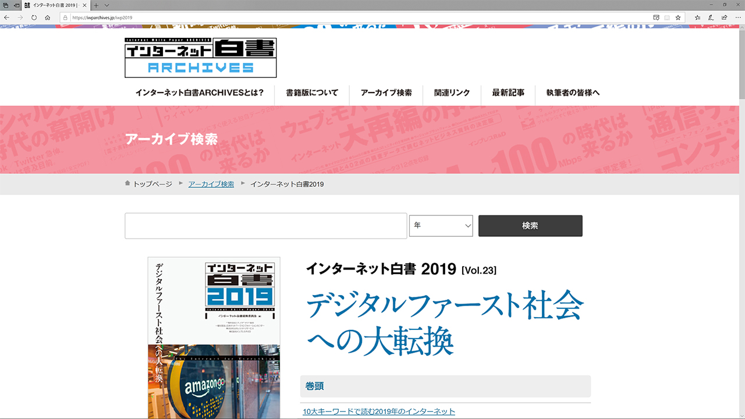This screenshot has height=419, width=745.
Task: Open アーカイブ検索 navigation menu item
Action: click(386, 93)
